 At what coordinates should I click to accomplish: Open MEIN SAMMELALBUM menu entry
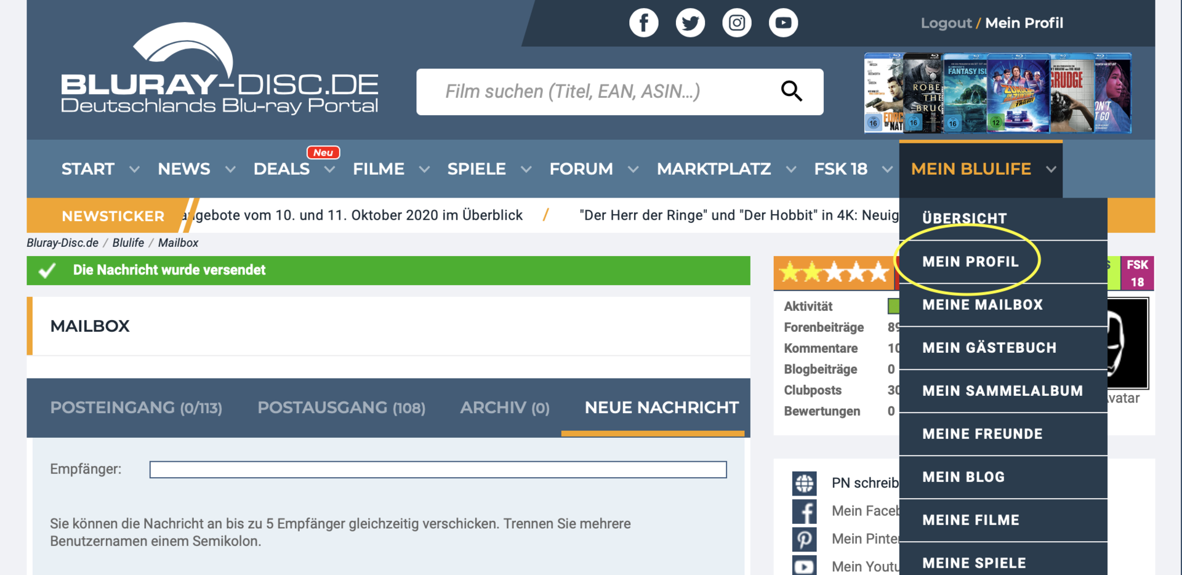coord(1003,391)
